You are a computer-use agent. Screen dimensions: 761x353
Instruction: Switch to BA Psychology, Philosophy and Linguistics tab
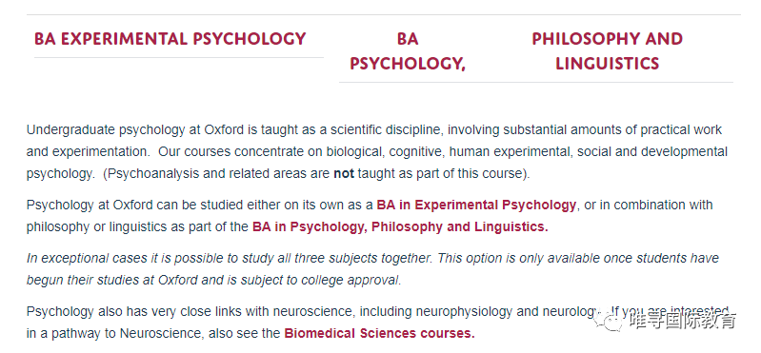pyautogui.click(x=516, y=51)
